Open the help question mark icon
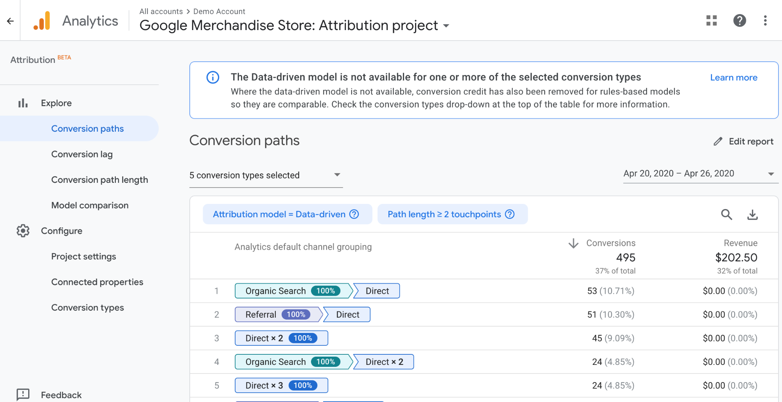This screenshot has height=402, width=782. 739,21
